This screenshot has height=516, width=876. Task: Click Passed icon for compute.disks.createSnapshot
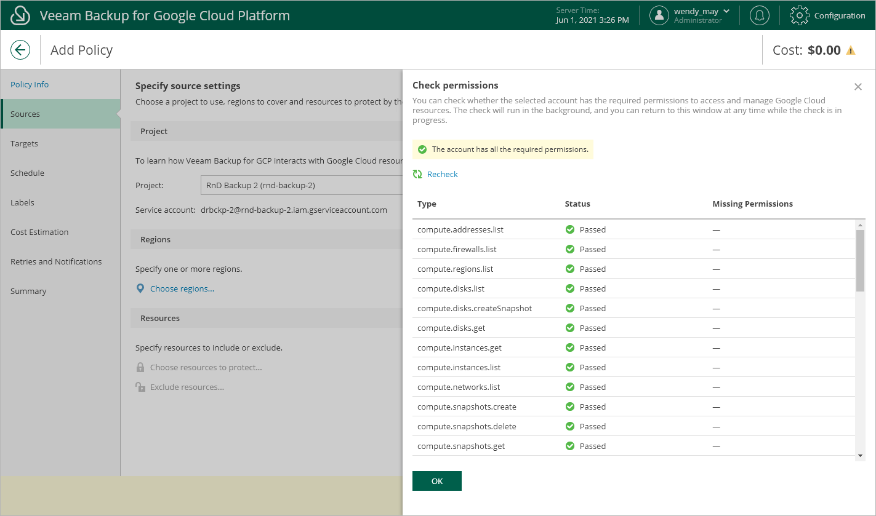tap(570, 308)
